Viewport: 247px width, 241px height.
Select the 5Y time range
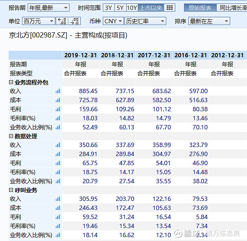(120, 8)
